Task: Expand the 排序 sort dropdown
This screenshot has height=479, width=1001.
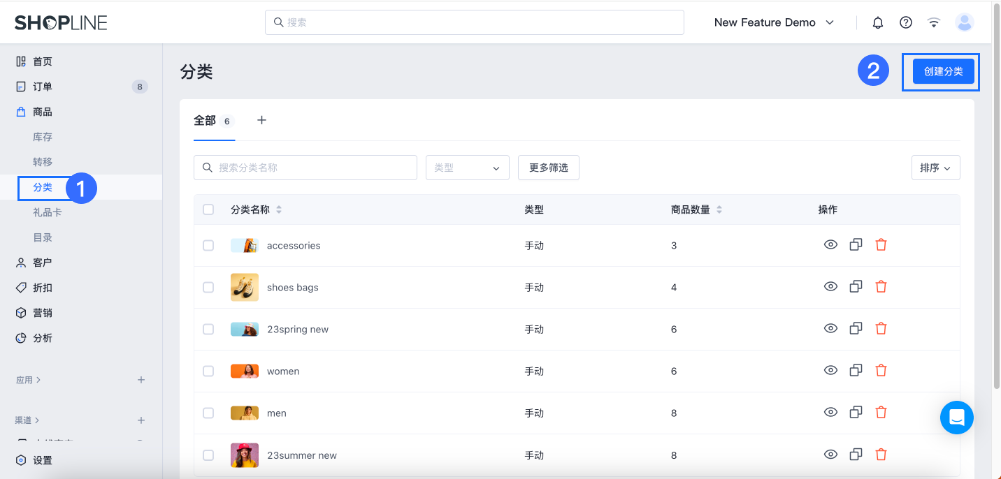Action: click(935, 168)
